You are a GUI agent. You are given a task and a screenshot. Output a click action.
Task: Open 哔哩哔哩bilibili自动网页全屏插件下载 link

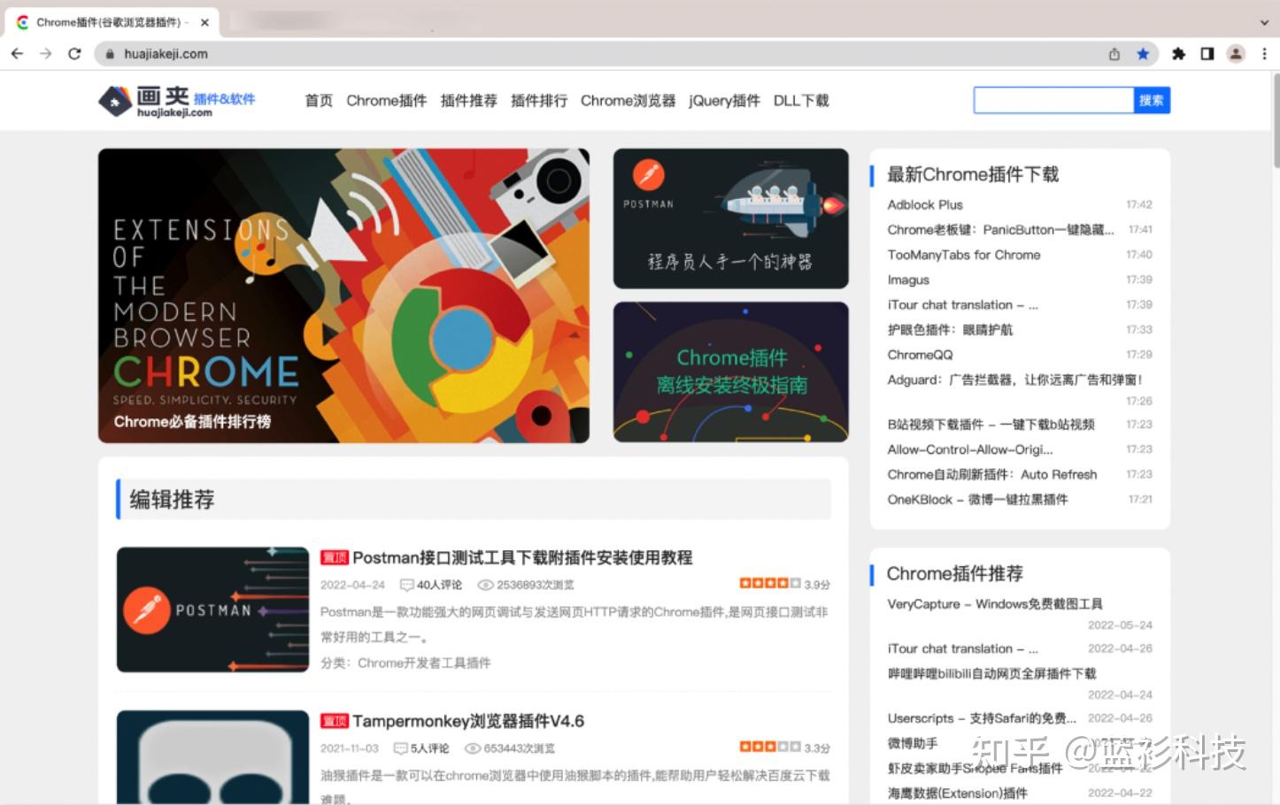click(991, 673)
